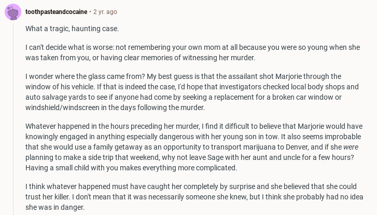This screenshot has width=377, height=215.
Task: Click paragraph starting "I think whatever happened"
Action: coord(192,197)
